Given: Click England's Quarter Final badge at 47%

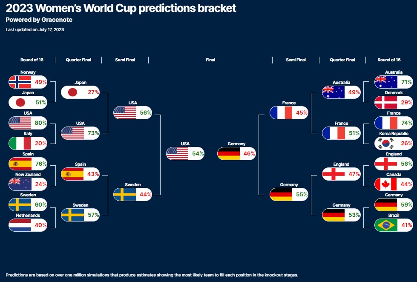Looking at the screenshot, I should pyautogui.click(x=342, y=174).
